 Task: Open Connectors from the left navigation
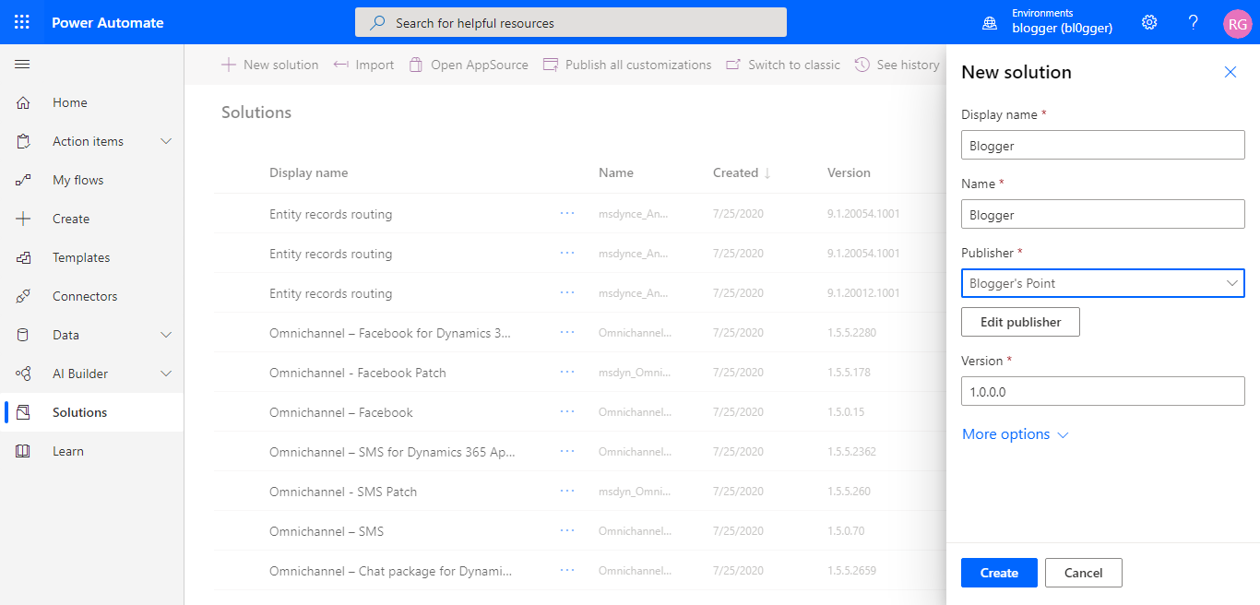point(85,295)
